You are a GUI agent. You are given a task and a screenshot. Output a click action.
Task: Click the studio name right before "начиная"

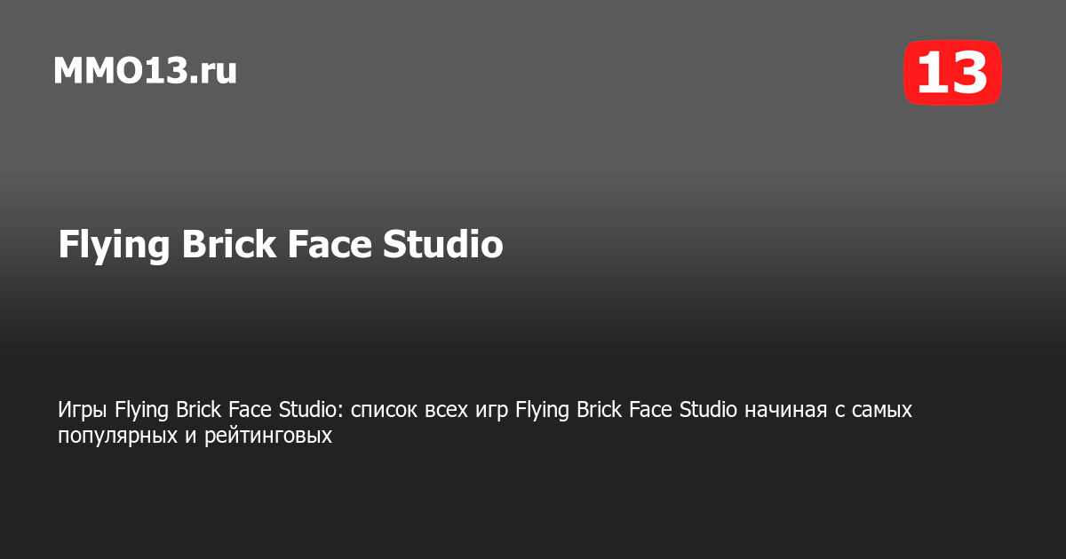[x=626, y=410]
